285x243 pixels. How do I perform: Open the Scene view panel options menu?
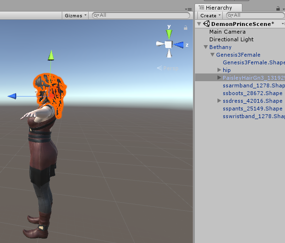click(x=189, y=9)
